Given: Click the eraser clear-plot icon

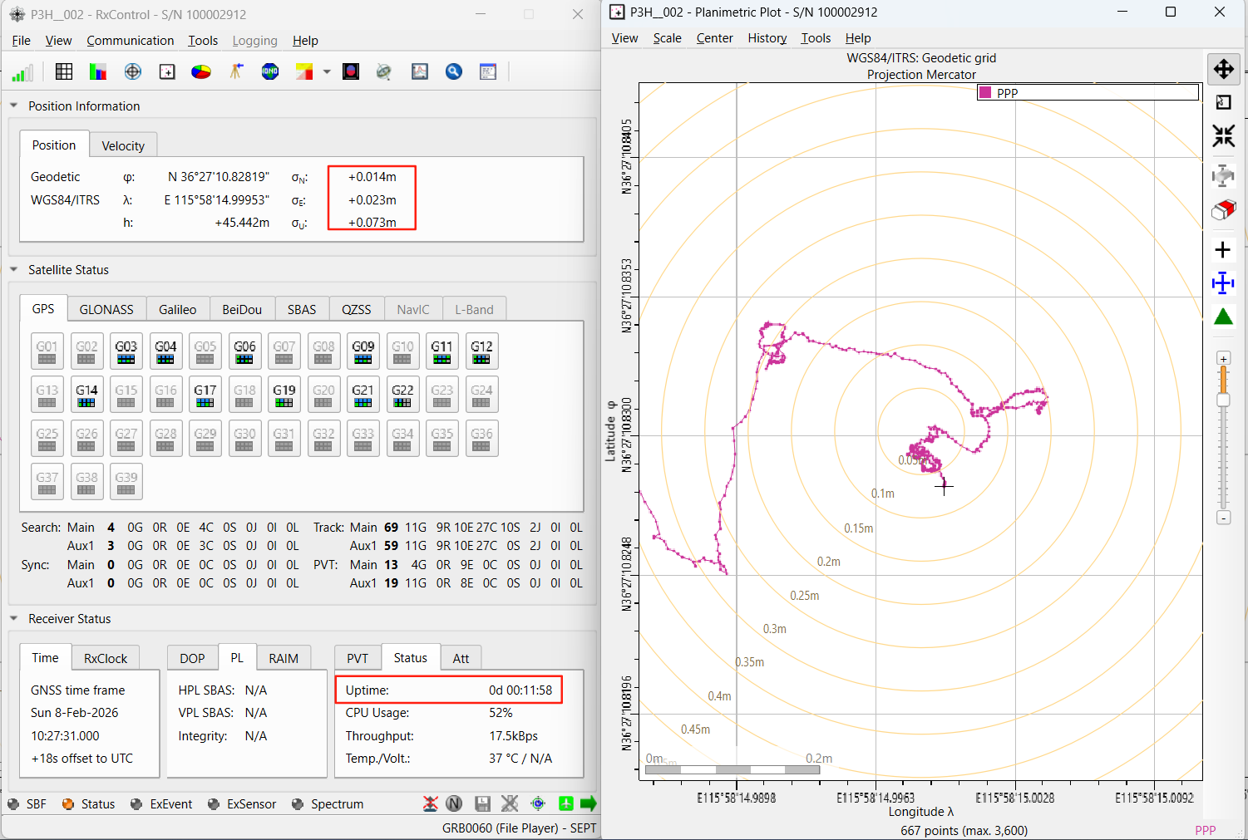Looking at the screenshot, I should 1223,209.
